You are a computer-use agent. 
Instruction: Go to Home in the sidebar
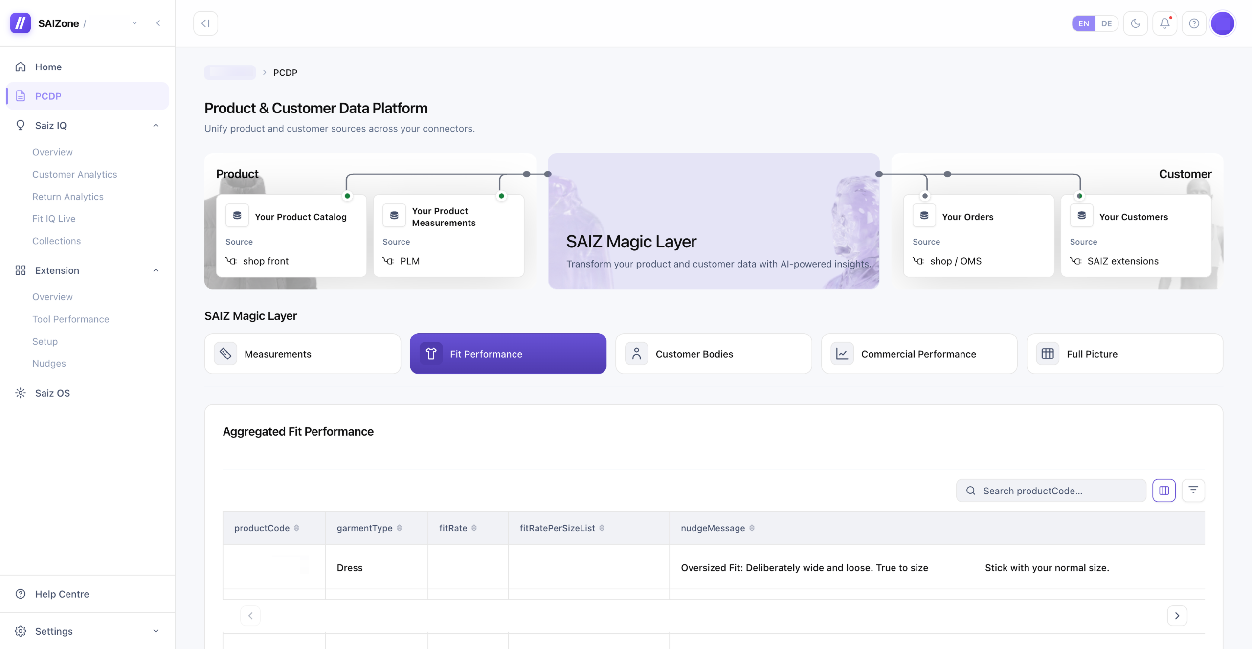(x=88, y=67)
